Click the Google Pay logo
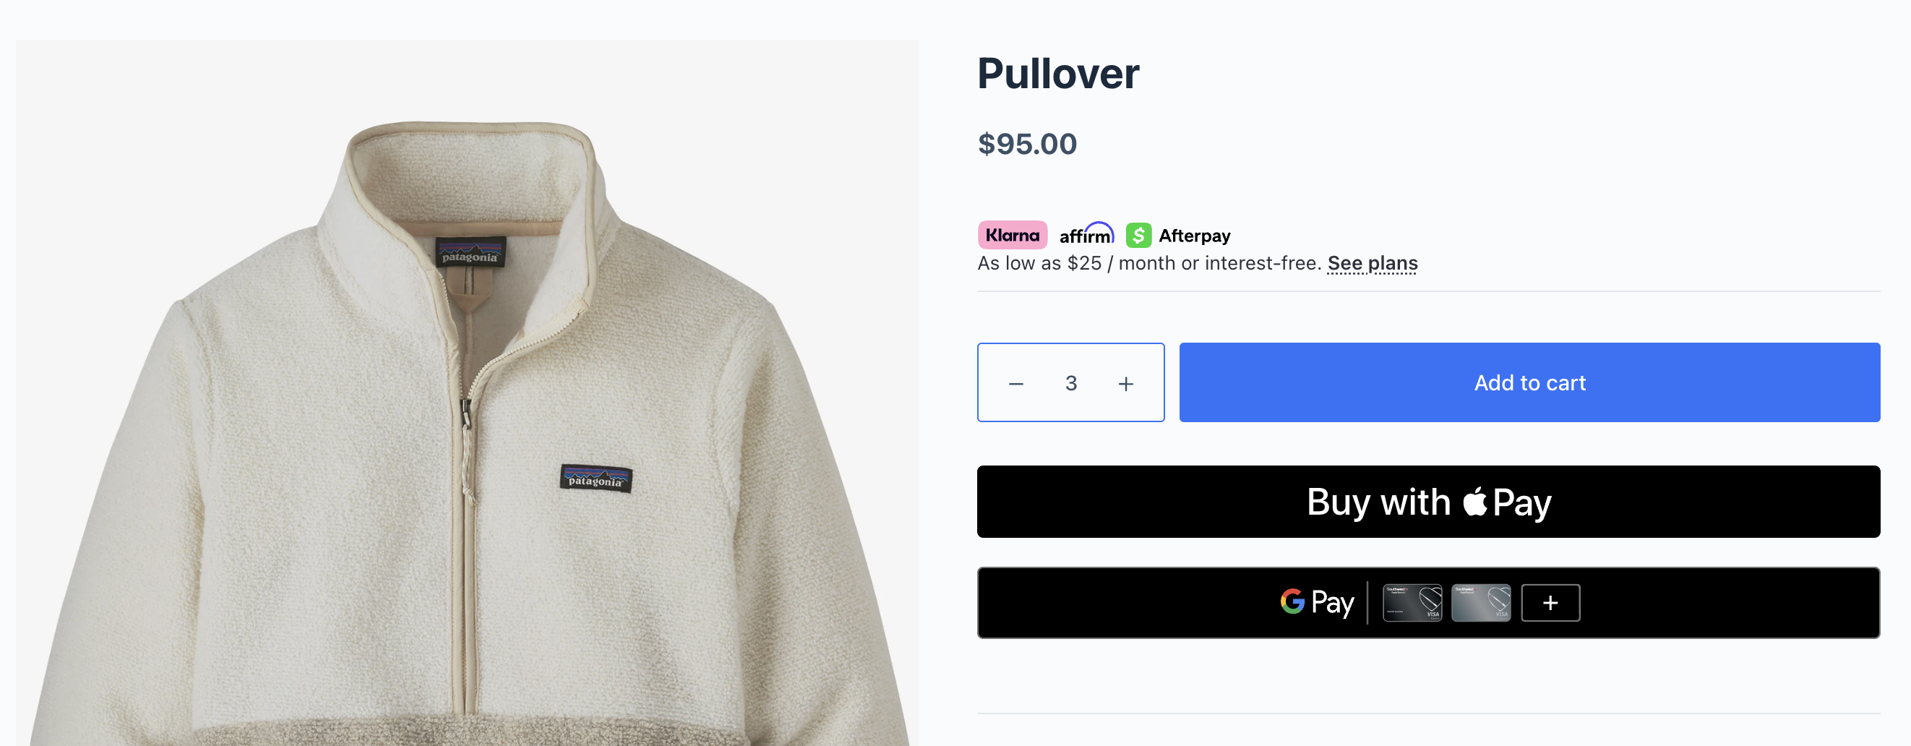 (1316, 602)
